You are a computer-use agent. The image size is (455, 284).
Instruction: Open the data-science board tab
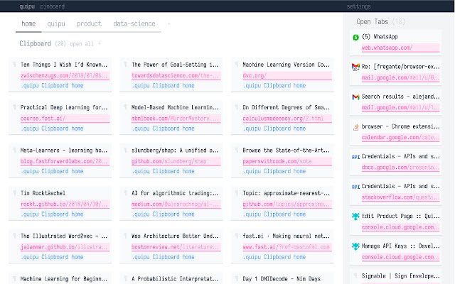[134, 23]
